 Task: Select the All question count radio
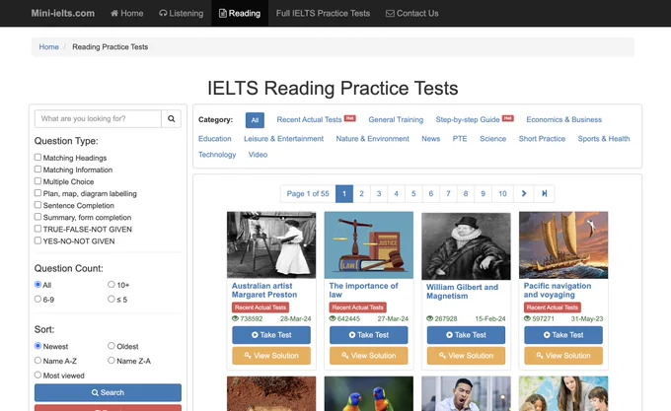(37, 284)
